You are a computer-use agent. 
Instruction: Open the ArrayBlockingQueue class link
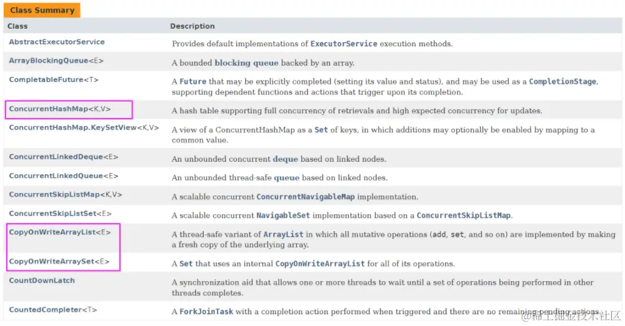tap(49, 61)
